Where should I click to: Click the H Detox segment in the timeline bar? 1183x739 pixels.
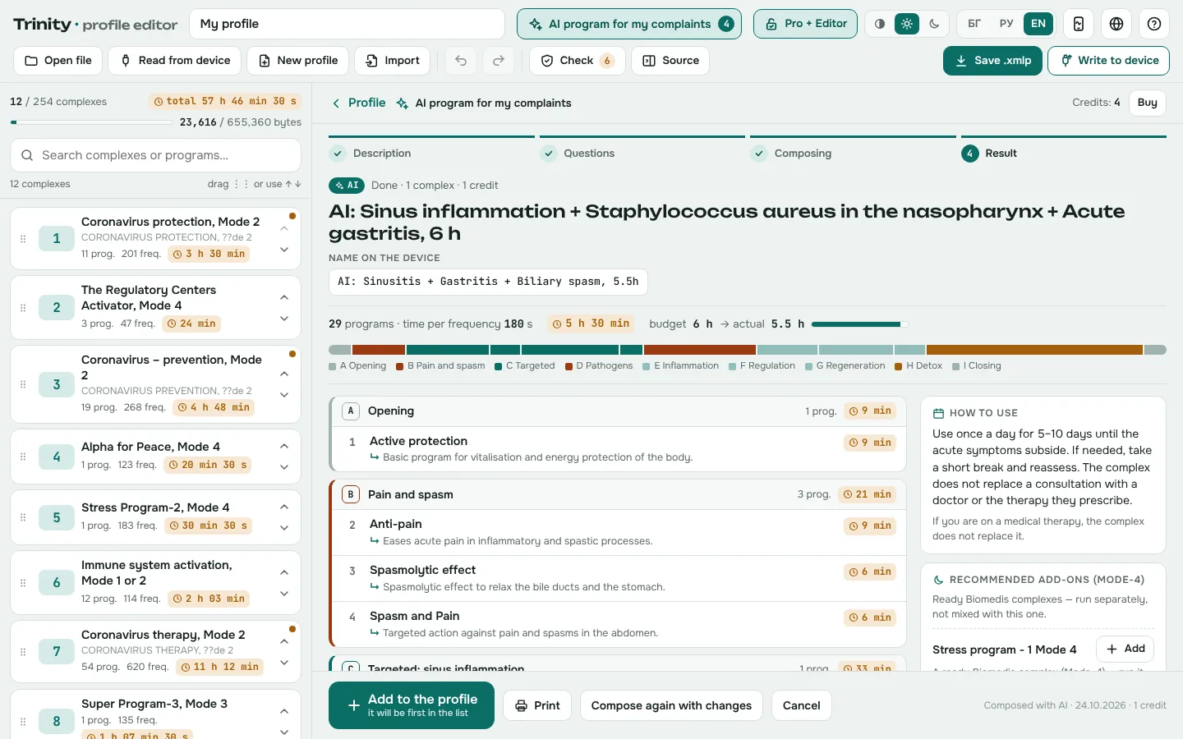(1034, 350)
